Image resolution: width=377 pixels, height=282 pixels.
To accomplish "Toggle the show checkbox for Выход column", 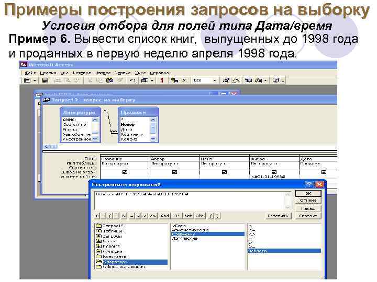I will click(x=274, y=172).
